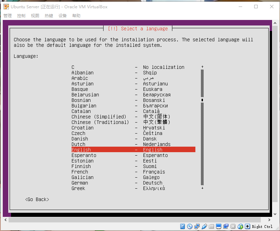280x231 pixels.
Task: Select Arabic in the language list
Action: coord(133,78)
